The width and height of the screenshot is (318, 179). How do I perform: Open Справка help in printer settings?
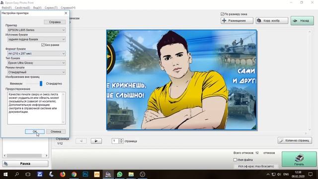[55, 22]
